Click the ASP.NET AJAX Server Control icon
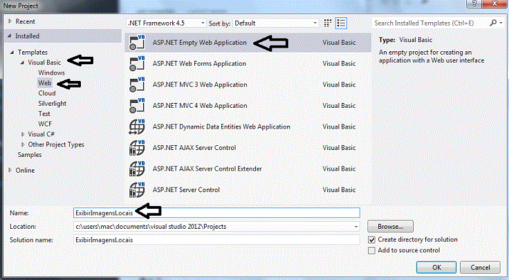This screenshot has height=280, width=509. pos(137,148)
